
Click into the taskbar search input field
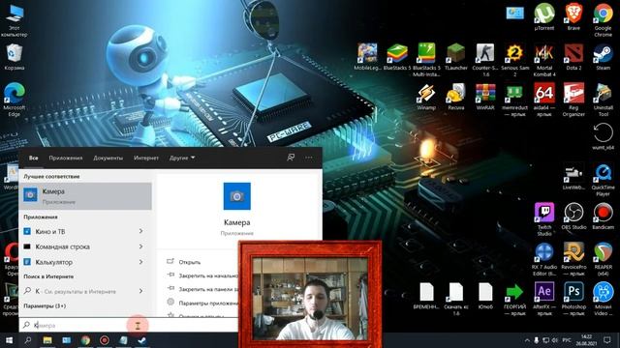coord(128,325)
